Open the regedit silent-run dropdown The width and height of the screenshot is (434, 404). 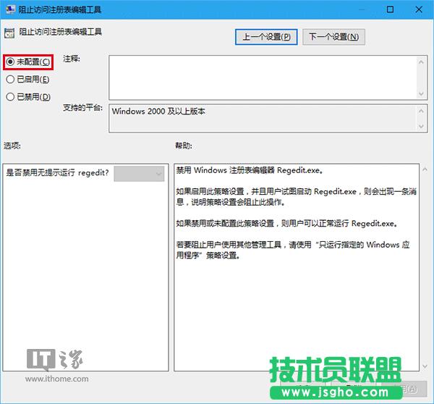pos(140,174)
